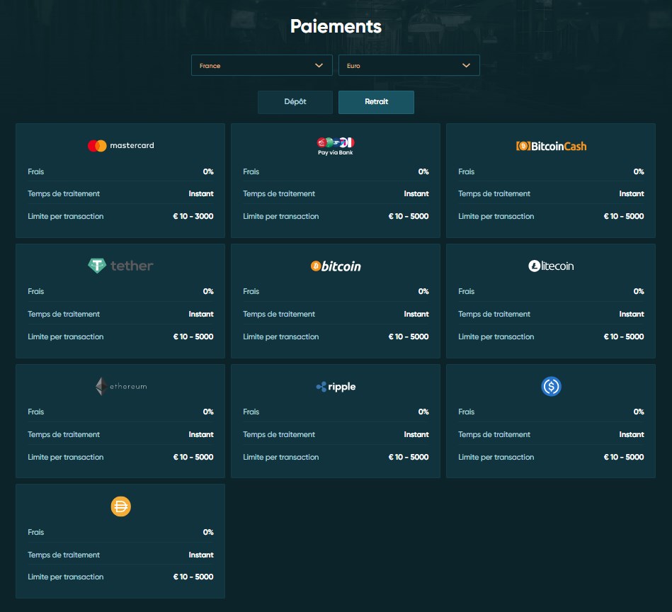Click the Bitcoin logo
The height and width of the screenshot is (612, 672).
[x=336, y=266]
